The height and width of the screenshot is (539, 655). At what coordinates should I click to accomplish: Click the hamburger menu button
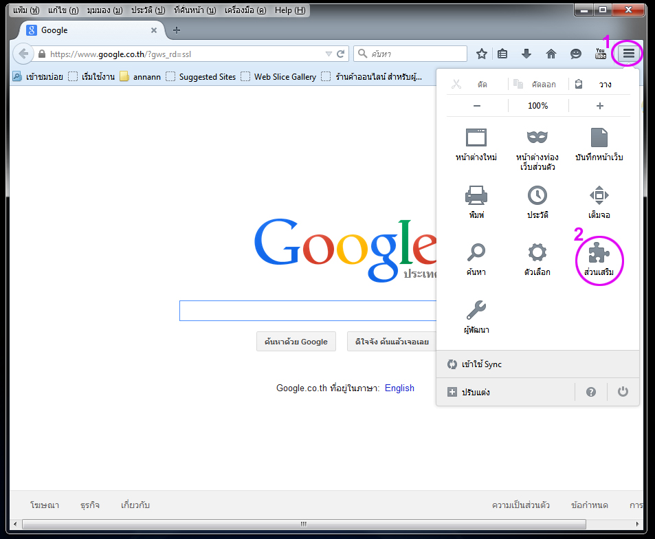628,54
